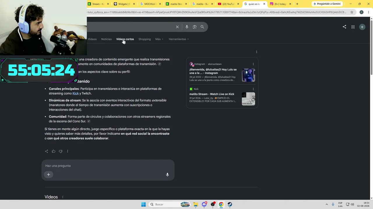Open the three-dot menu above the source cards

(x=256, y=52)
